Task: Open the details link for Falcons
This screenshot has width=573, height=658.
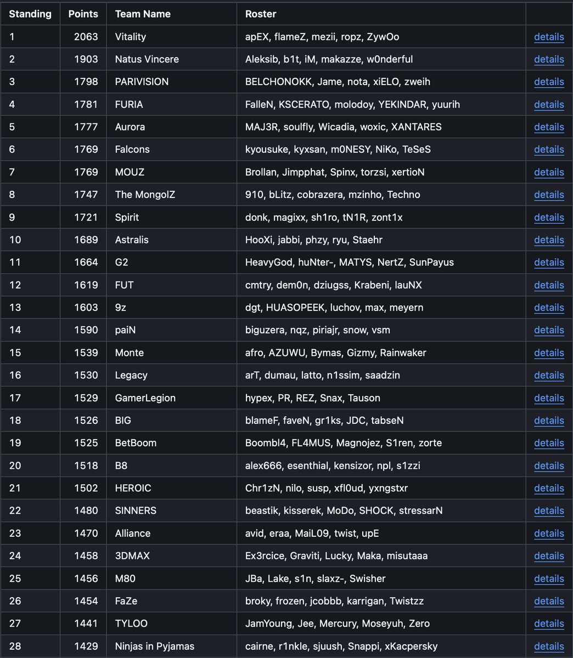Action: pyautogui.click(x=549, y=149)
